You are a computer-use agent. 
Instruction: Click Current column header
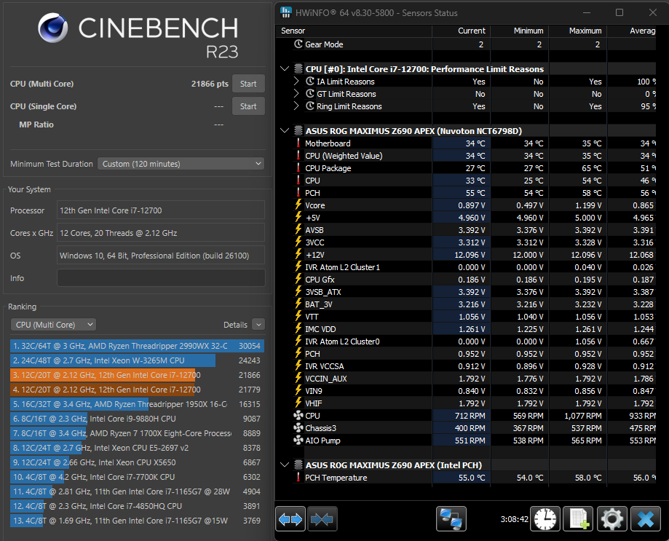(462, 31)
